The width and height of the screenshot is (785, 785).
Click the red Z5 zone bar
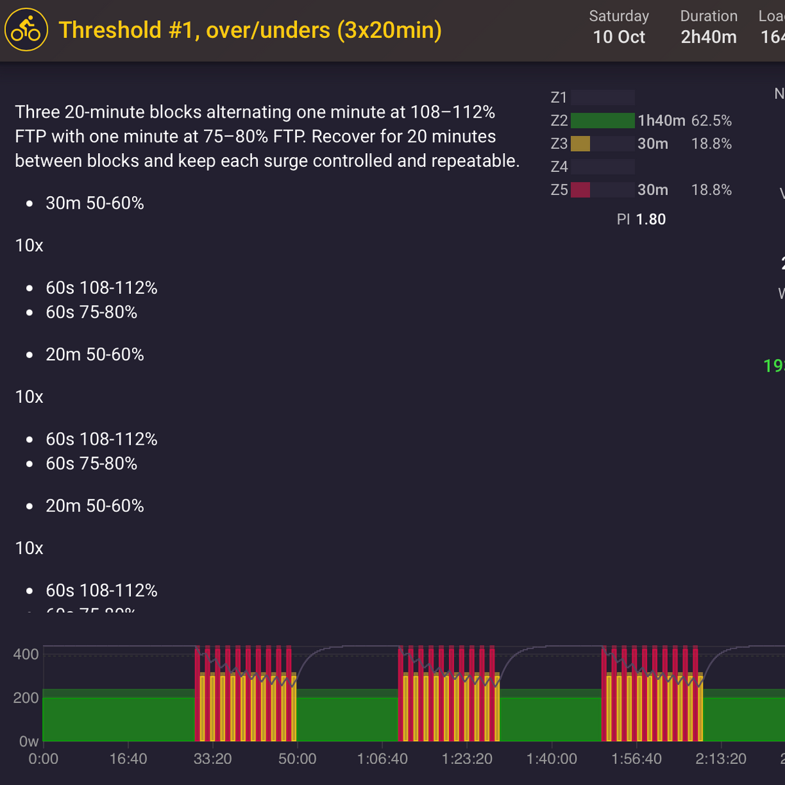point(580,190)
